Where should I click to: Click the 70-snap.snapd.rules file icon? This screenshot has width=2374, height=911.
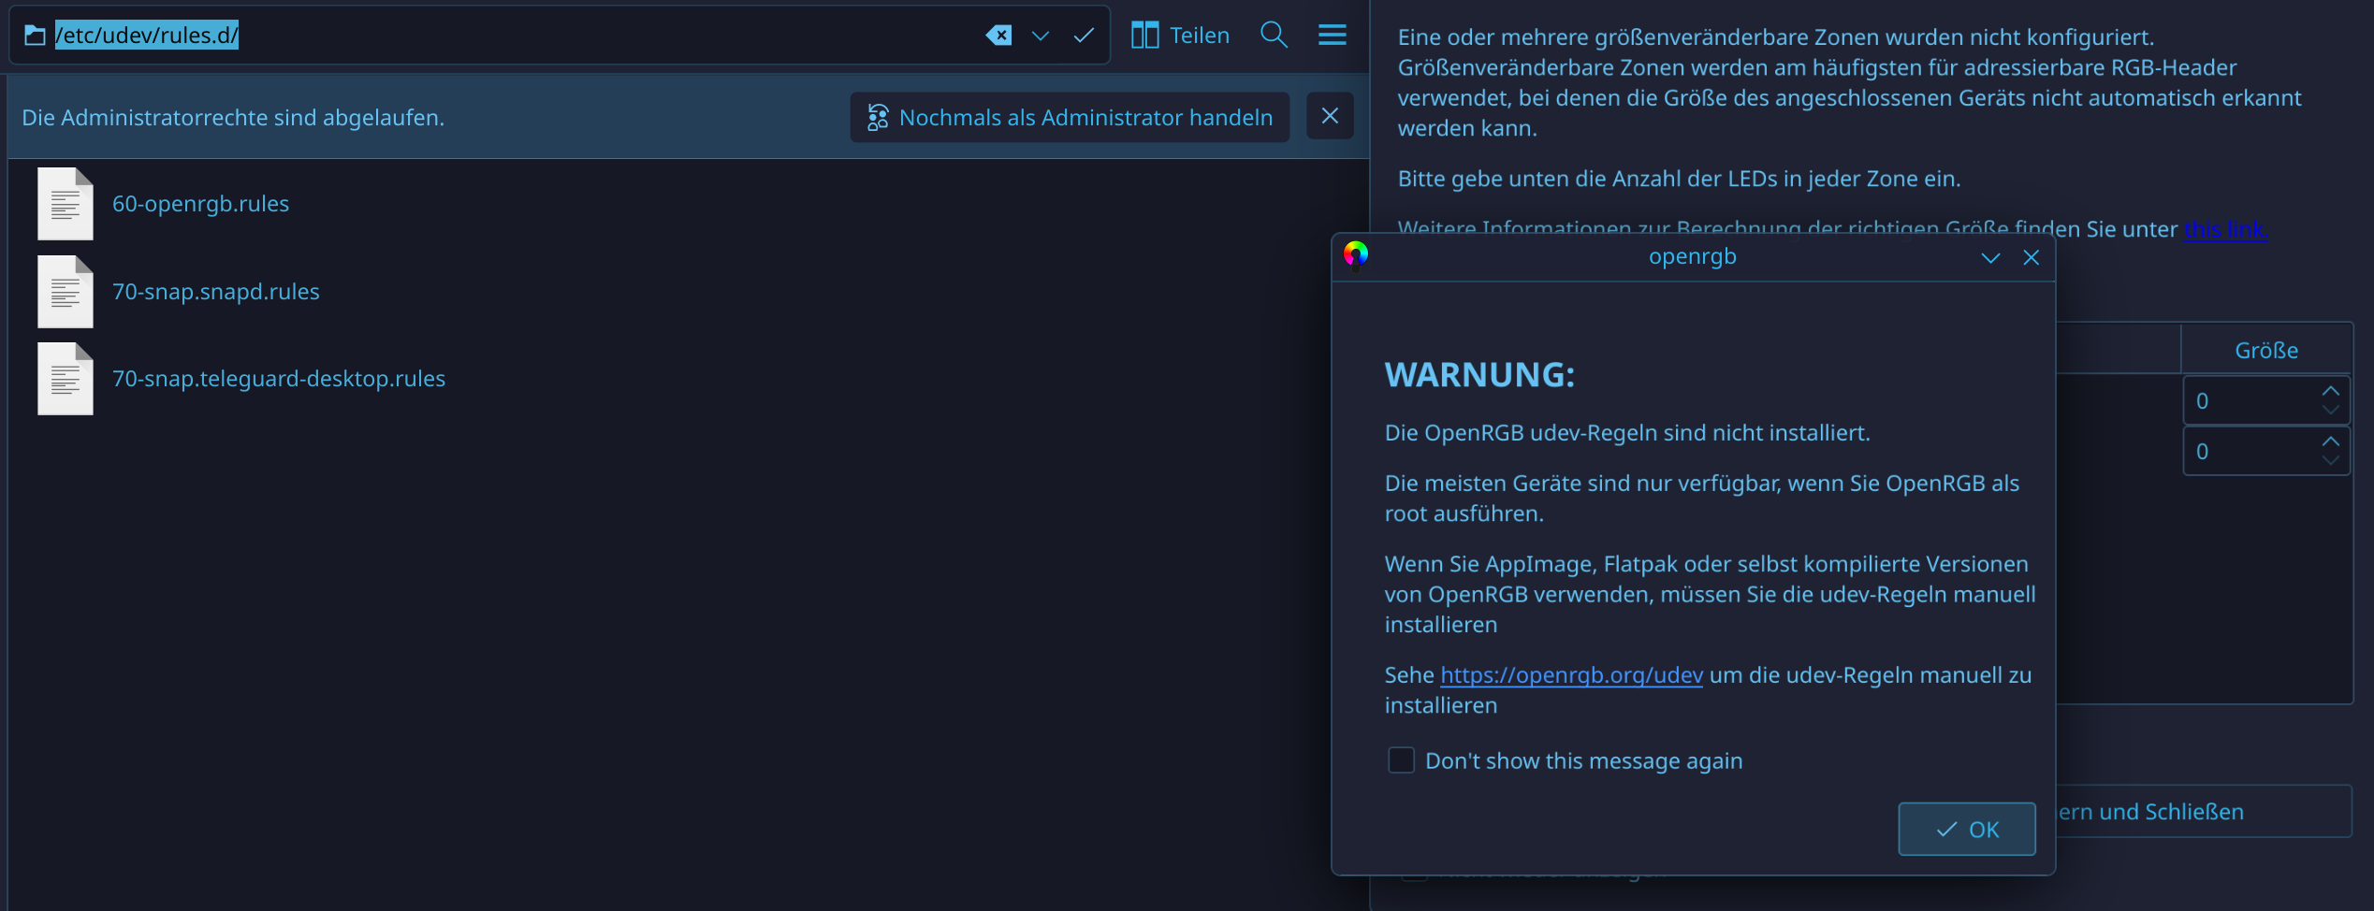click(66, 292)
